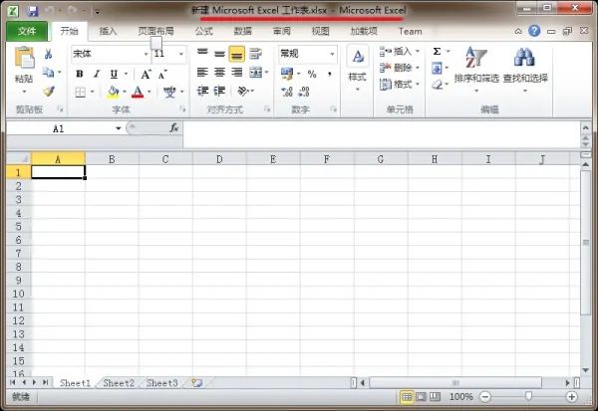Viewport: 598px width, 411px height.
Task: Toggle wrap text icon
Action: tap(255, 54)
